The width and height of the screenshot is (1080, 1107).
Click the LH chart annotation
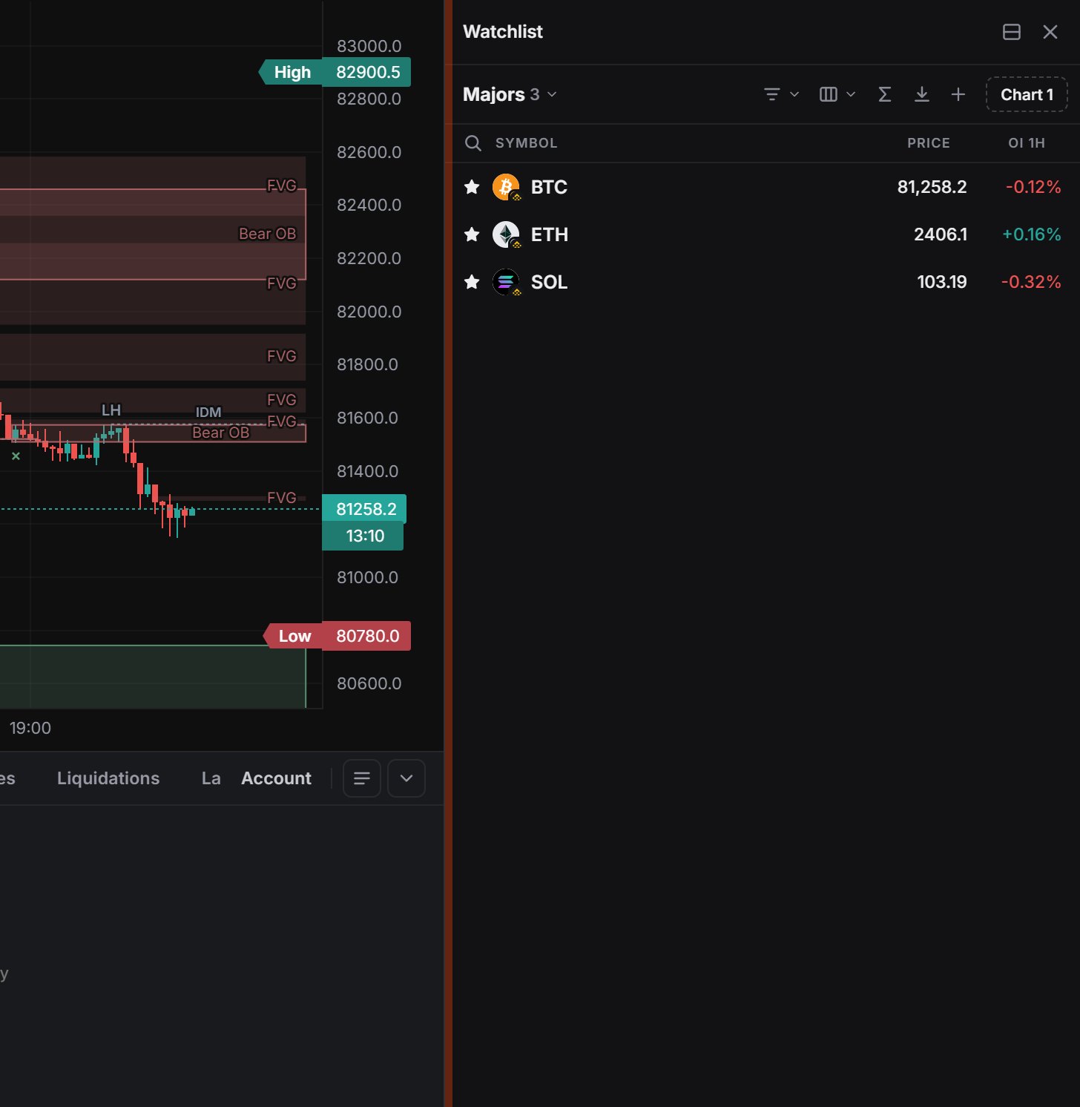pyautogui.click(x=111, y=410)
